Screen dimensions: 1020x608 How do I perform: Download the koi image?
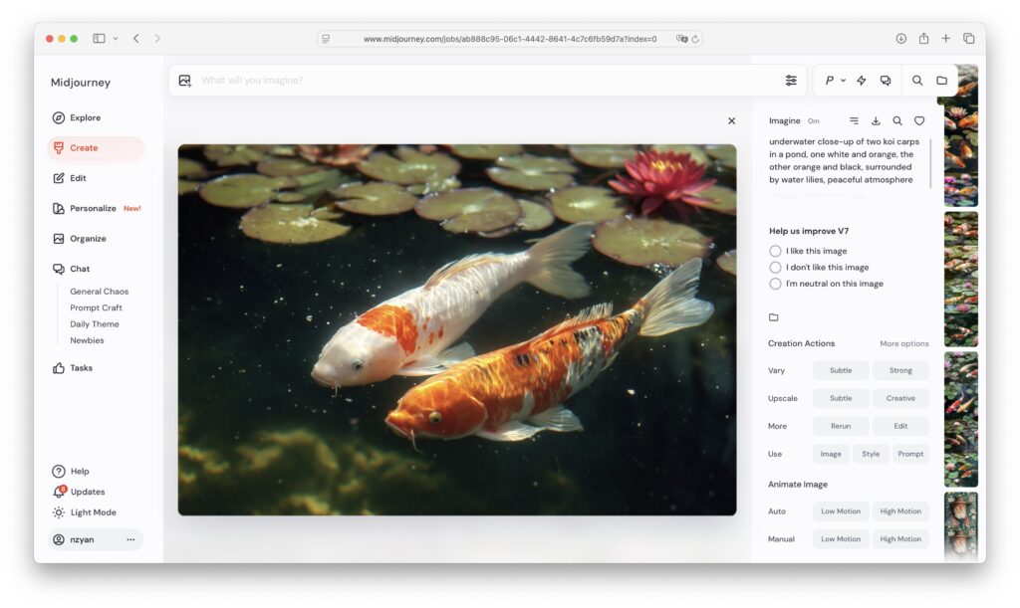[876, 120]
